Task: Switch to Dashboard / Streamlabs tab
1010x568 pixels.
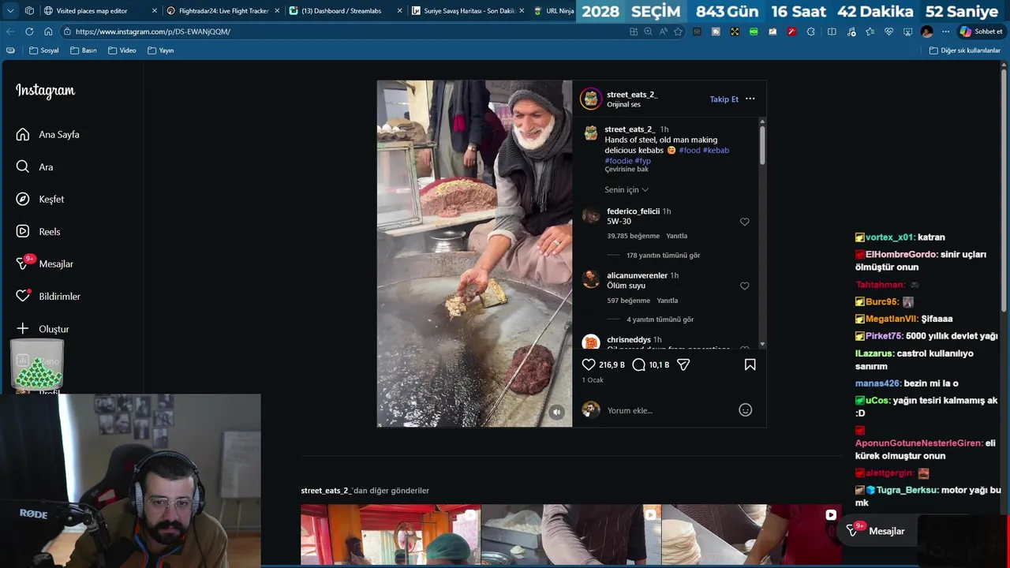Action: click(x=346, y=11)
